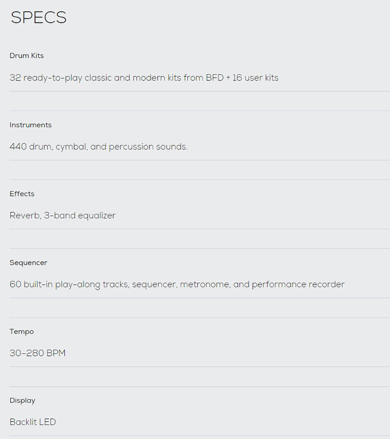Click the word 'equalizer' in Effects spec
Screen dimensions: 390x439
(x=97, y=215)
